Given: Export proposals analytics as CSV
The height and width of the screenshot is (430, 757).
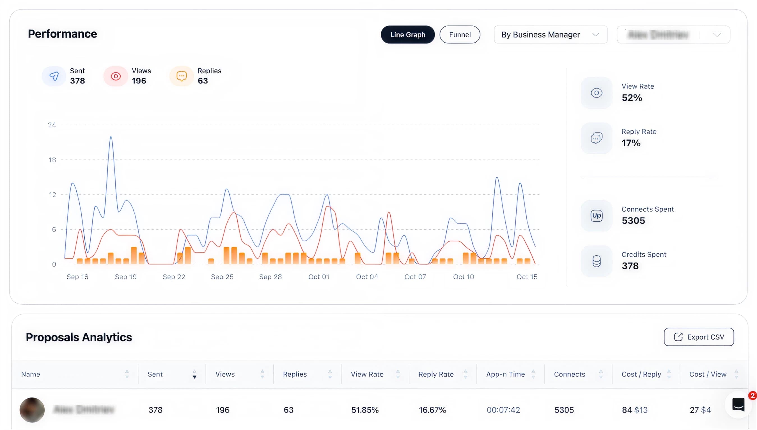Looking at the screenshot, I should [x=699, y=337].
